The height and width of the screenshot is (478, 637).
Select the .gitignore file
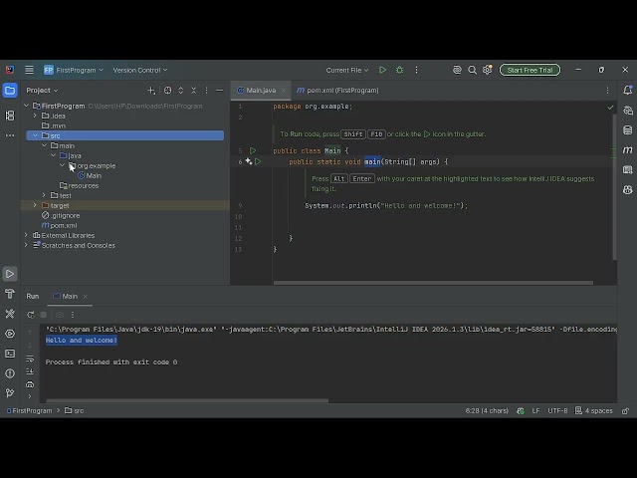tap(61, 215)
